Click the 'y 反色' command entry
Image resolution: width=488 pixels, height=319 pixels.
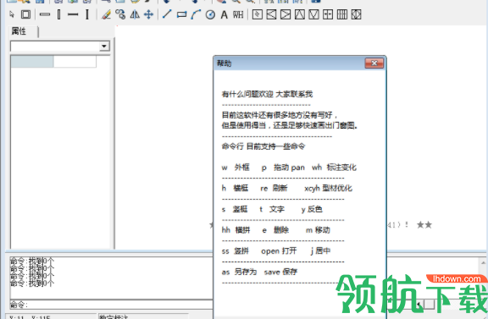click(x=312, y=209)
